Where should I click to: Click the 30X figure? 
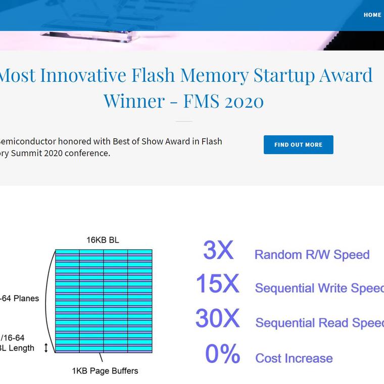217,318
